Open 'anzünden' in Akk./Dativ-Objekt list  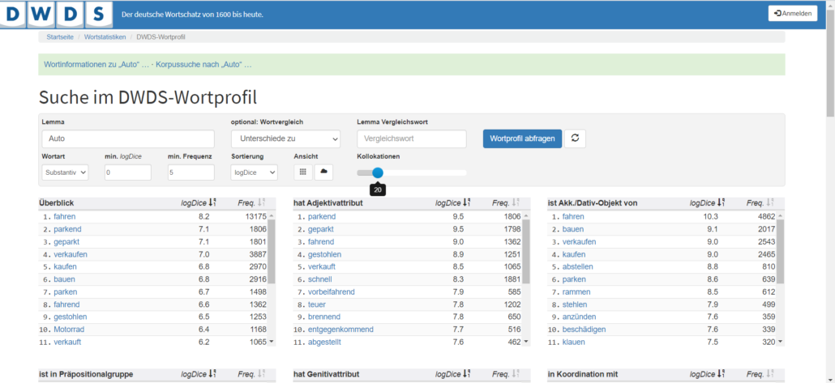(x=579, y=317)
